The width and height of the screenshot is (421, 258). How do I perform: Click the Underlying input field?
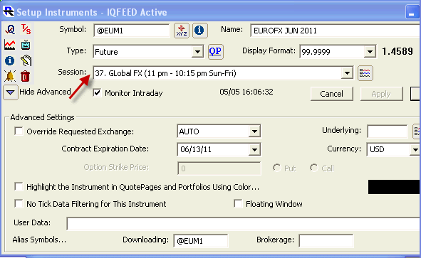[x=388, y=131]
